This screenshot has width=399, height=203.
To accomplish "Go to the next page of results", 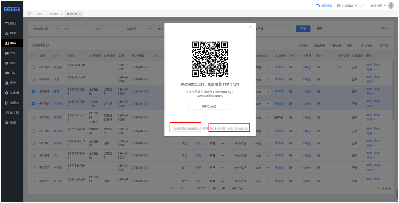I will [x=215, y=188].
